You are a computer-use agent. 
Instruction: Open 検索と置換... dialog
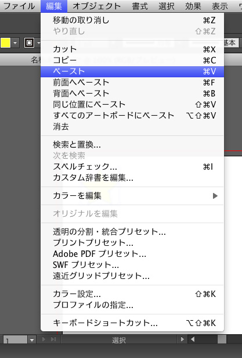[x=132, y=145]
